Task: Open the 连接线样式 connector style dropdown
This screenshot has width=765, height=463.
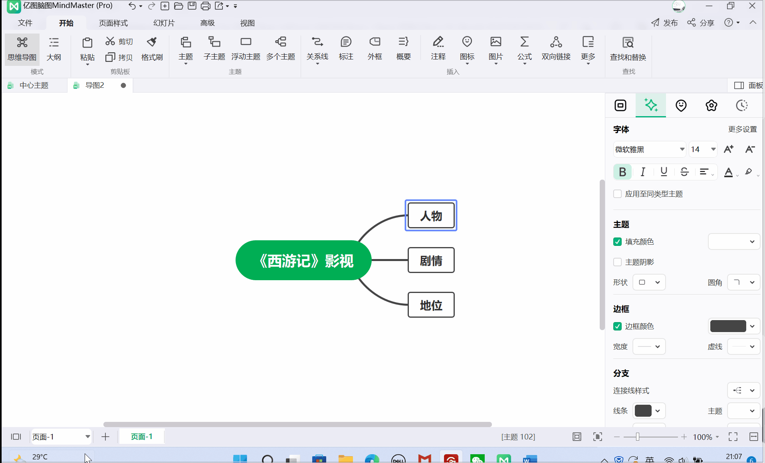Action: 743,390
